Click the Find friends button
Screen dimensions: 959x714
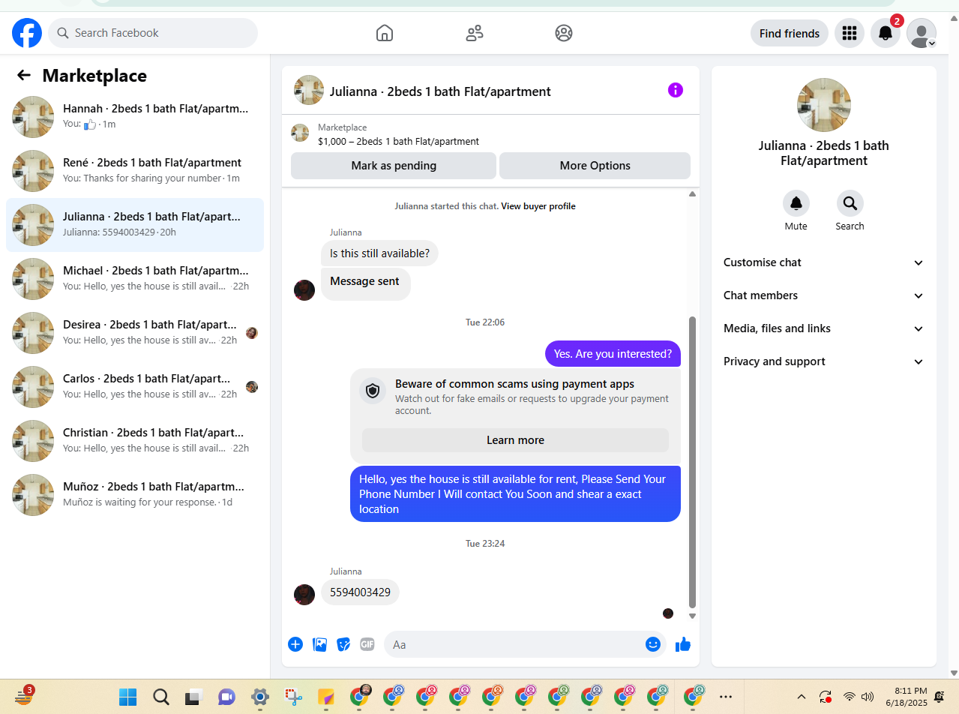790,33
